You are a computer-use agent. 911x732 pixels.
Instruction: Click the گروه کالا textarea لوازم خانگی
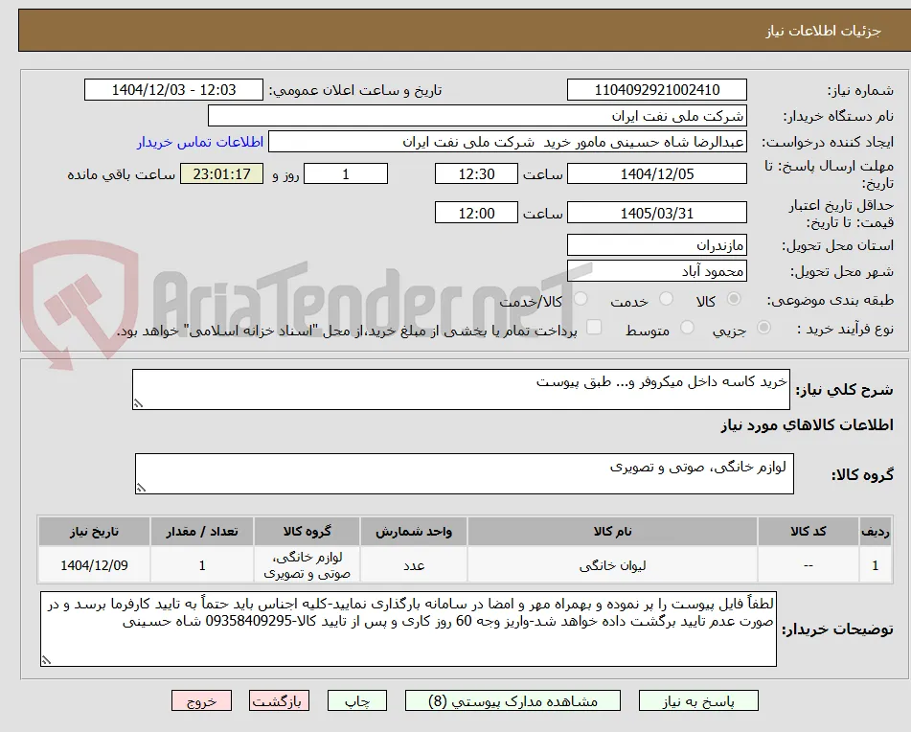(465, 474)
